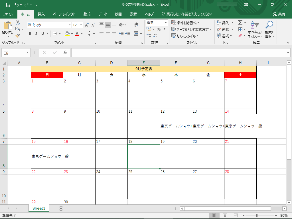Toggle italic formatting

(x=36, y=34)
